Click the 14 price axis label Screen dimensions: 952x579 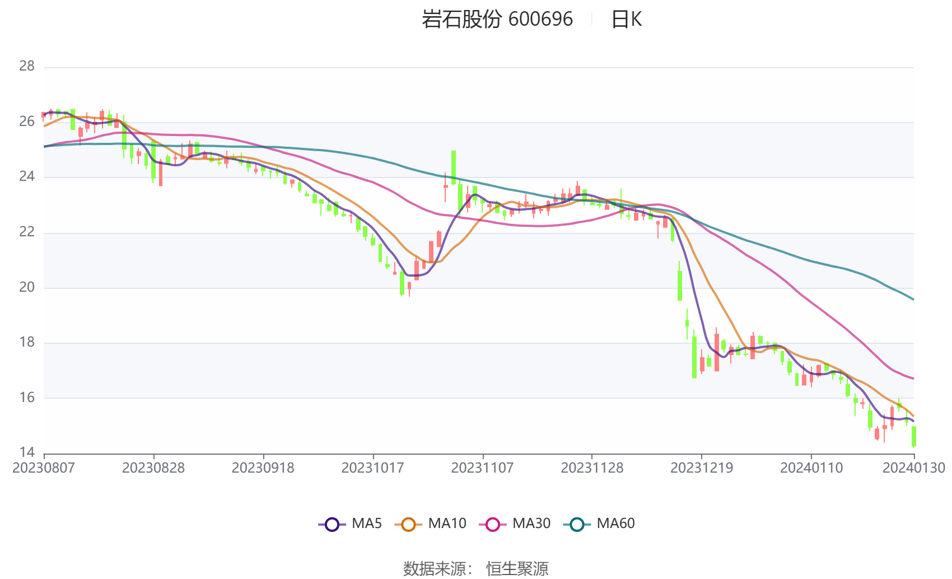27,452
